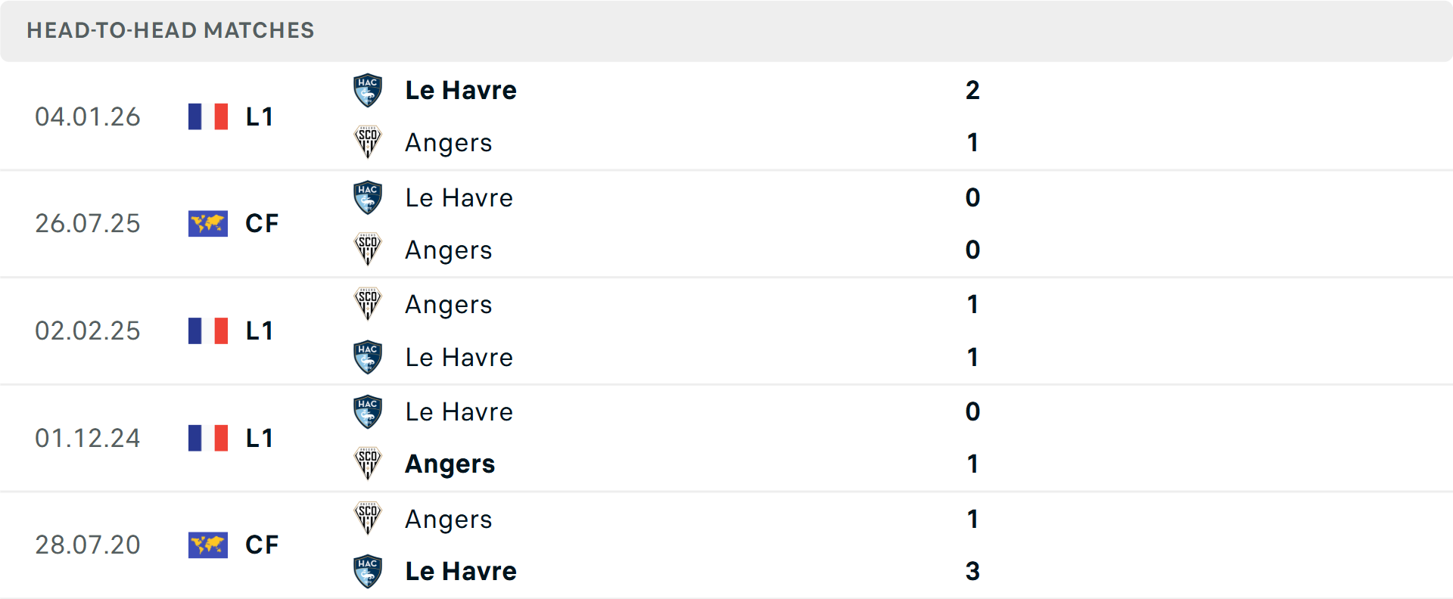
Task: Click the Le Havre crest in bottom row
Action: coord(368,570)
